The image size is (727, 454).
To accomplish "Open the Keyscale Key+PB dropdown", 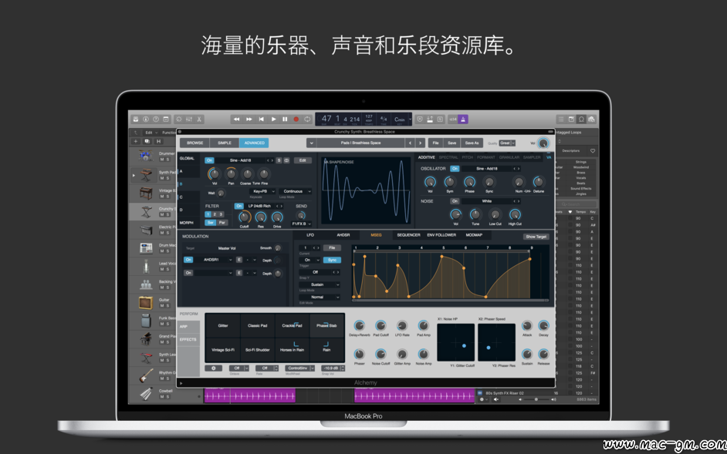I will click(x=262, y=191).
